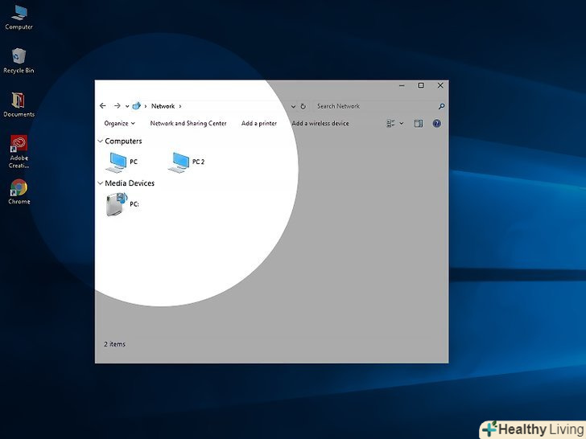Minimize the Network window
586x439 pixels.
pyautogui.click(x=402, y=85)
